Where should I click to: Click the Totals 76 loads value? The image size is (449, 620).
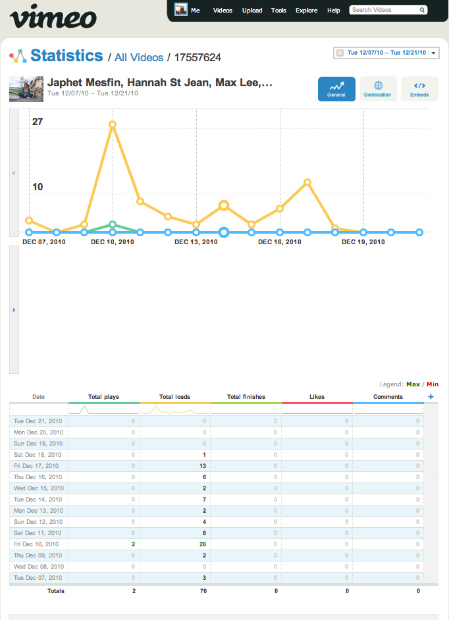(x=203, y=591)
